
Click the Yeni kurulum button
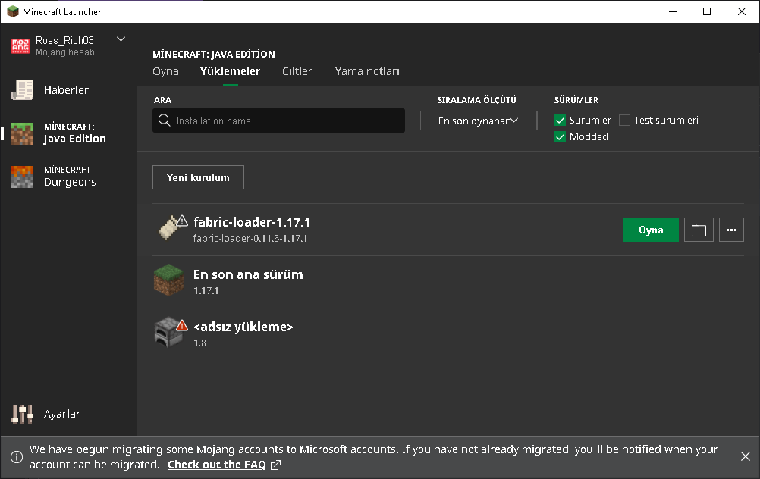point(198,178)
